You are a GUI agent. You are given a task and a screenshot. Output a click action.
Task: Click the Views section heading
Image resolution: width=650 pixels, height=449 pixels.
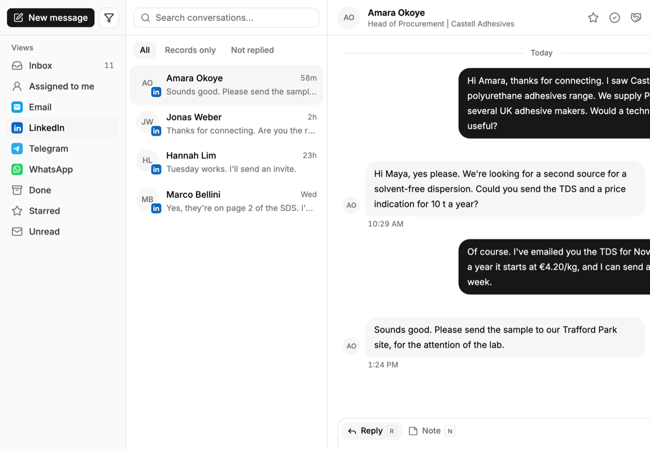point(22,47)
